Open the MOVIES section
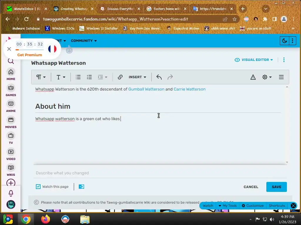 [x=11, y=123]
